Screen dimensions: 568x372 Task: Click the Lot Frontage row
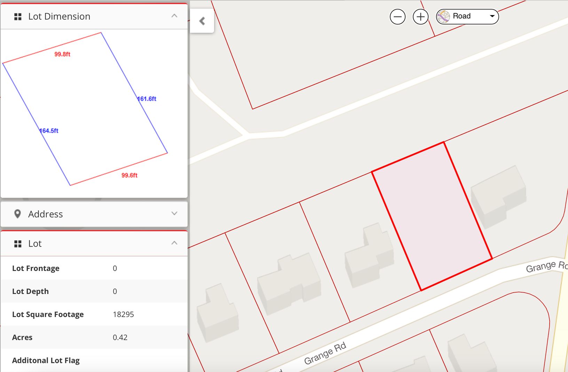[94, 268]
